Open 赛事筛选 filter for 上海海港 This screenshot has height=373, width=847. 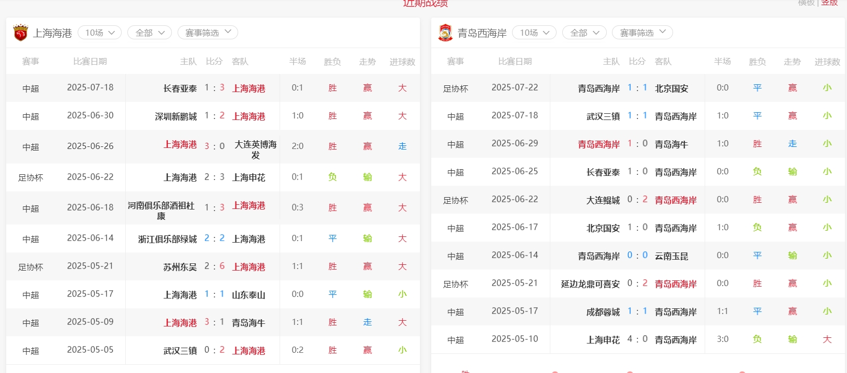208,33
